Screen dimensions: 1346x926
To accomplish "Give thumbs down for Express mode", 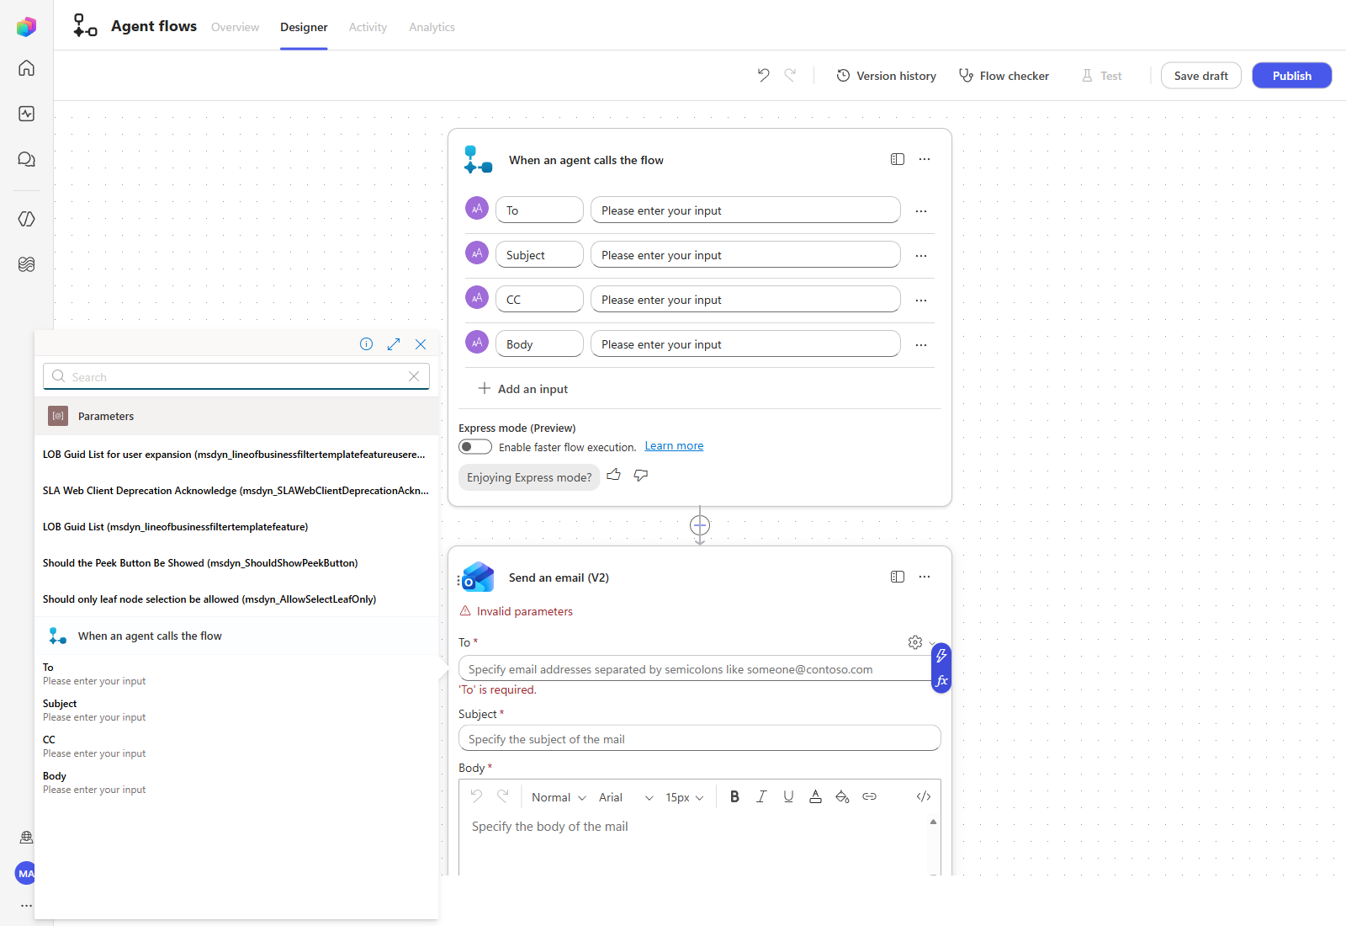I will [x=641, y=476].
